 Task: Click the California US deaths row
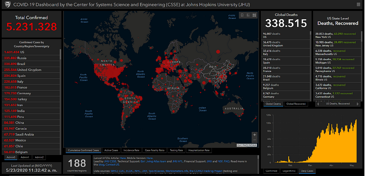tap(337, 87)
